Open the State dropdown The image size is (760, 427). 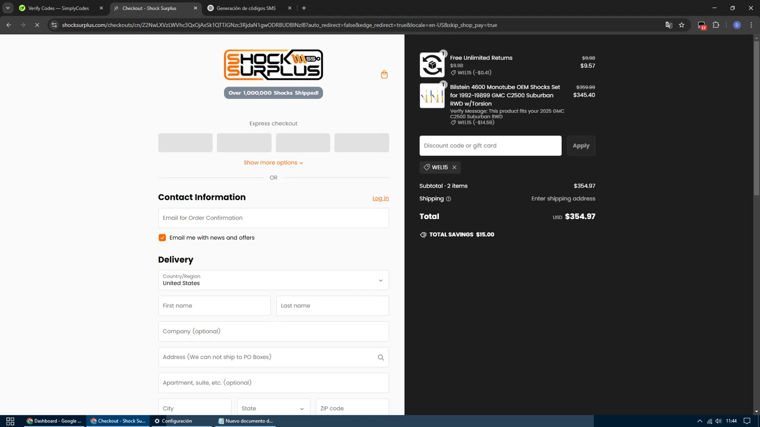click(274, 408)
